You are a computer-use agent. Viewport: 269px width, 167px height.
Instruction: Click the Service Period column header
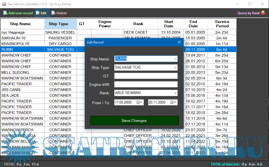[222, 24]
